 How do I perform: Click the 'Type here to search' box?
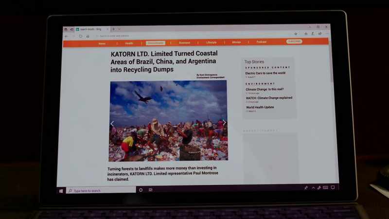(101, 190)
